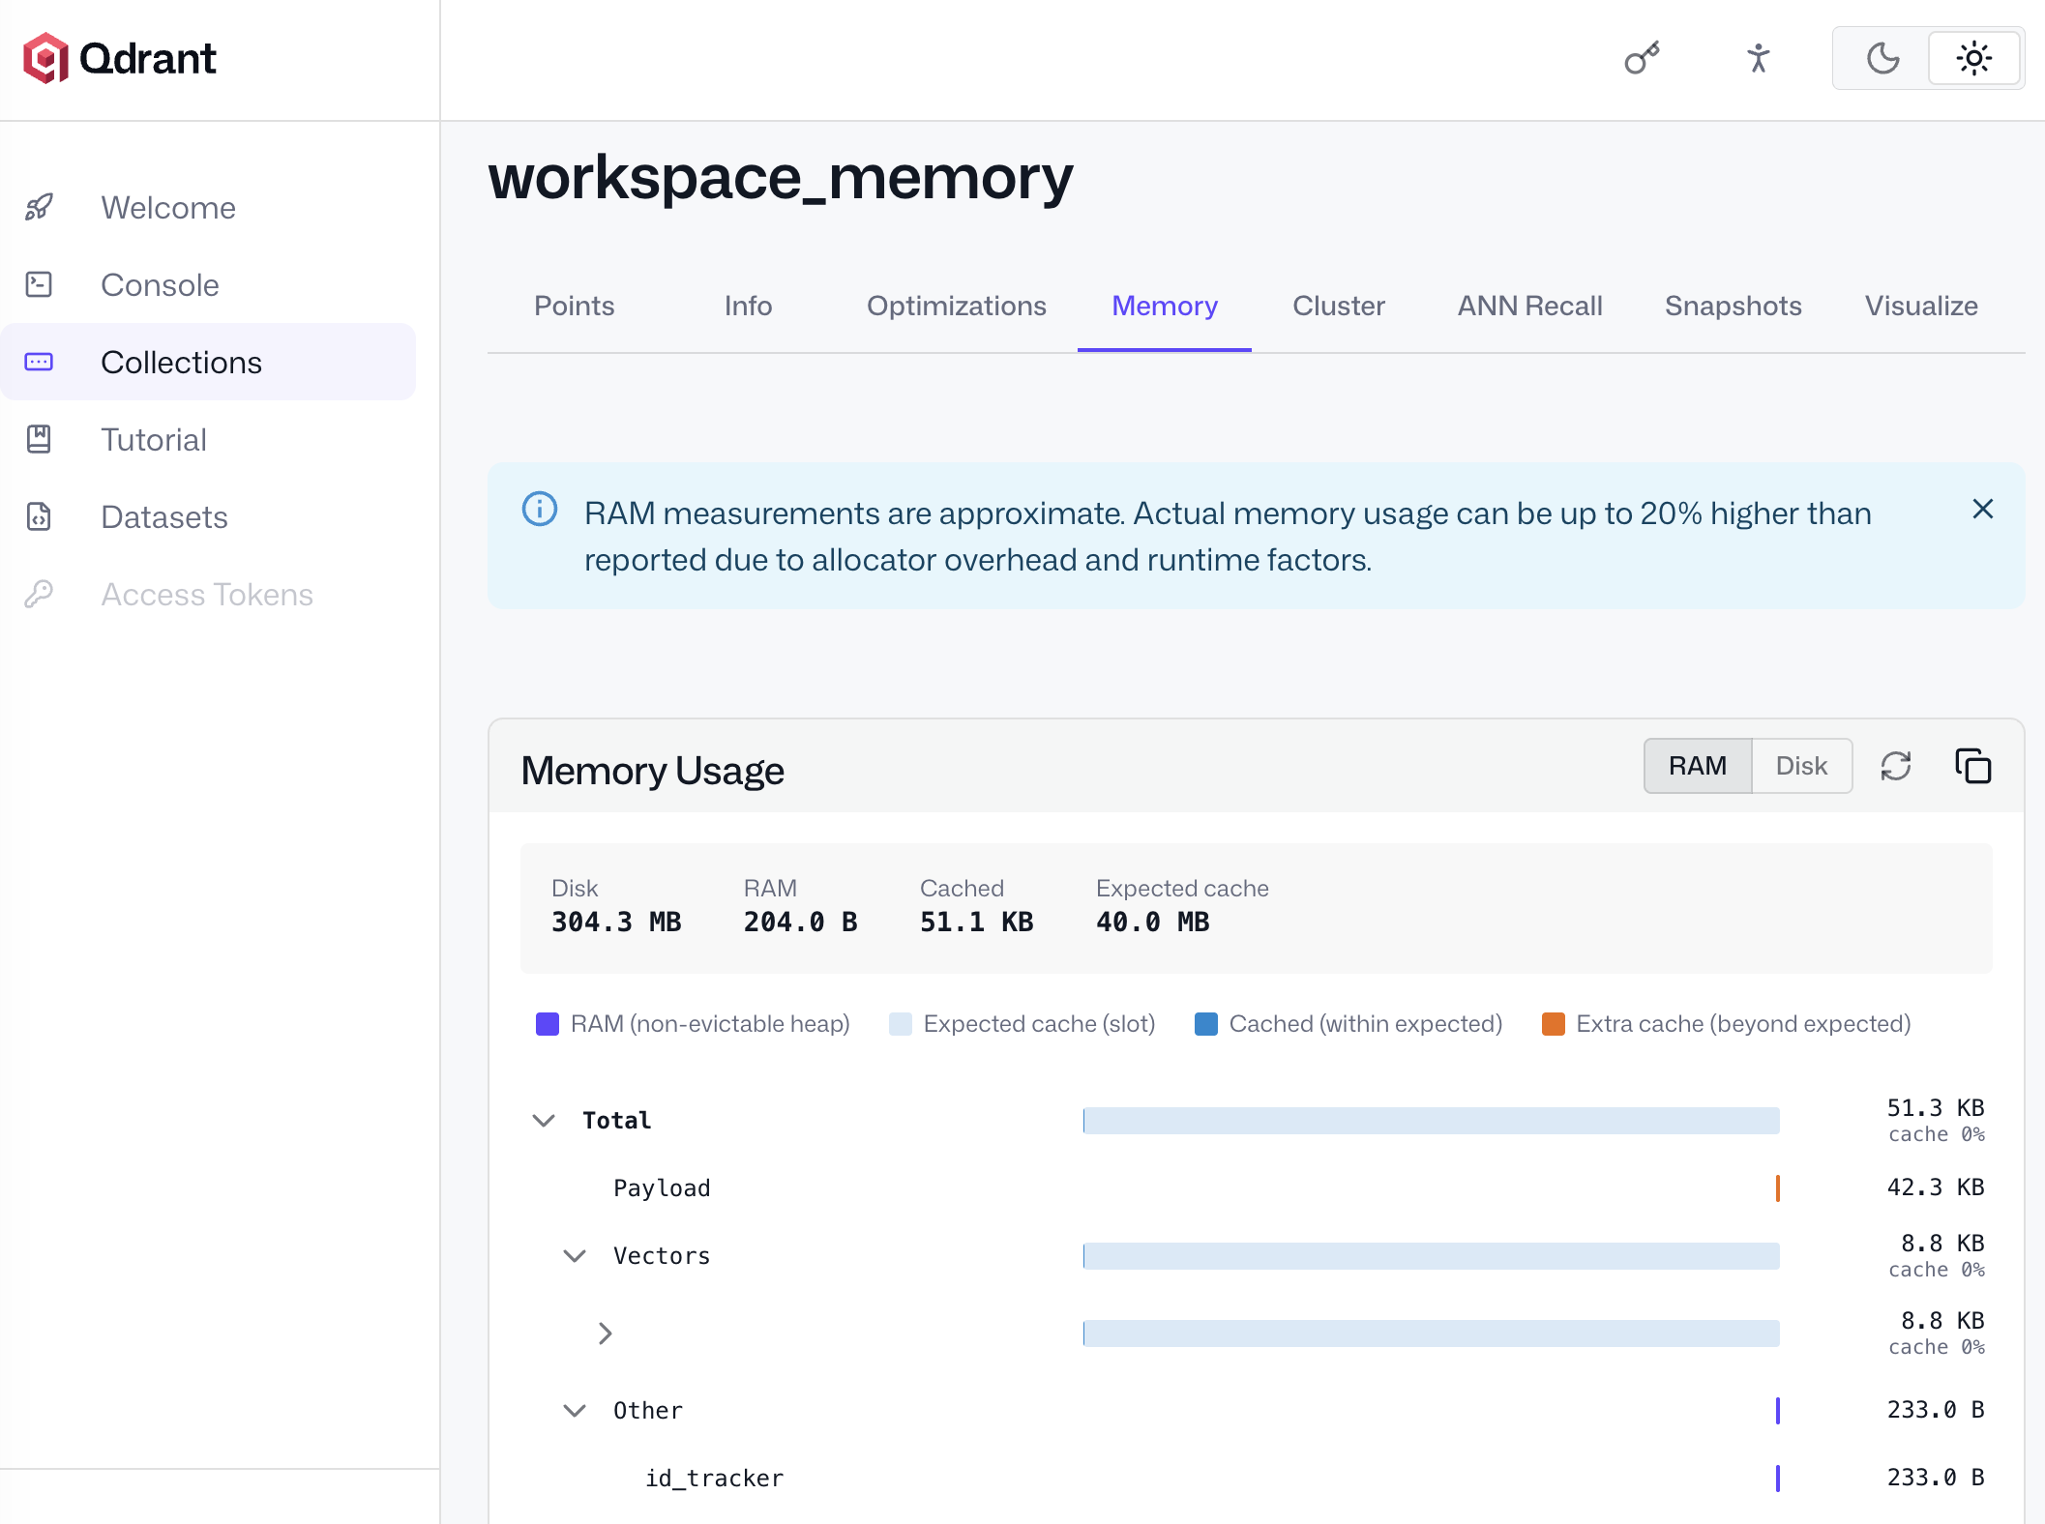Image resolution: width=2045 pixels, height=1524 pixels.
Task: Select the Memory tab
Action: [x=1165, y=306]
